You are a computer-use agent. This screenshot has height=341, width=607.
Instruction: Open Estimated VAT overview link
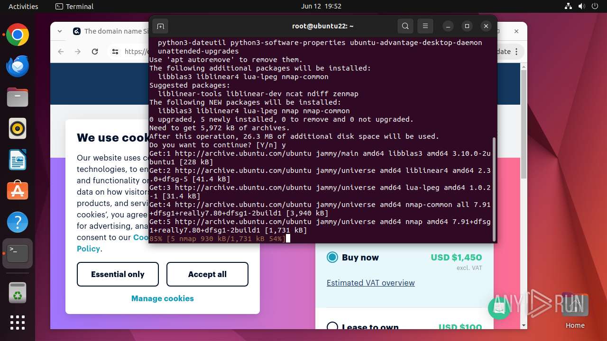point(371,283)
